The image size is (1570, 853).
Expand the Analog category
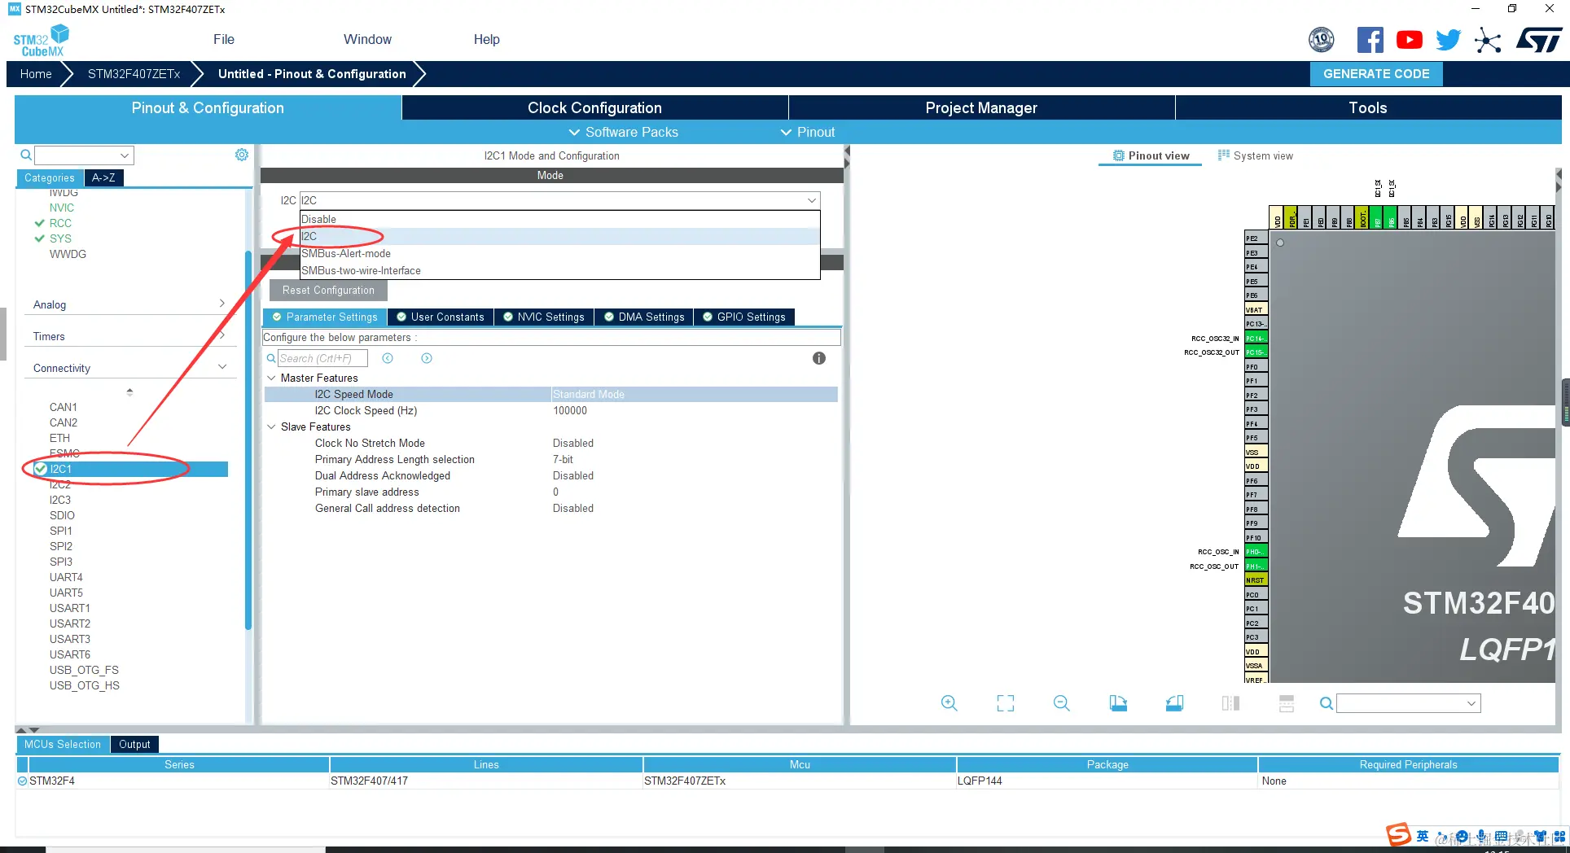[129, 304]
